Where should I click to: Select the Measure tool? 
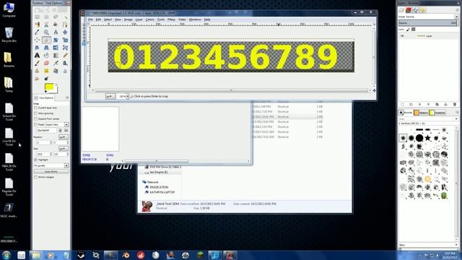point(56,32)
